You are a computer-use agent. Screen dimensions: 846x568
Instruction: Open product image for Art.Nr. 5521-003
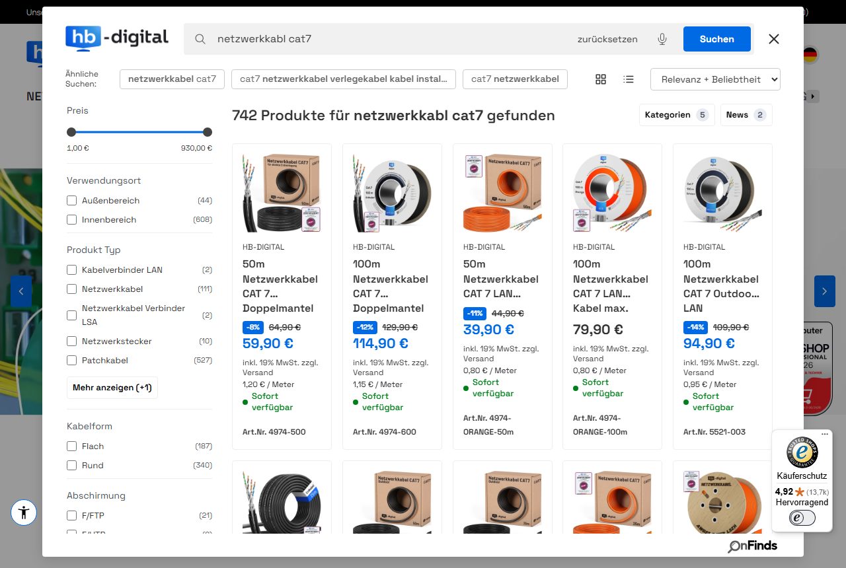pyautogui.click(x=722, y=193)
